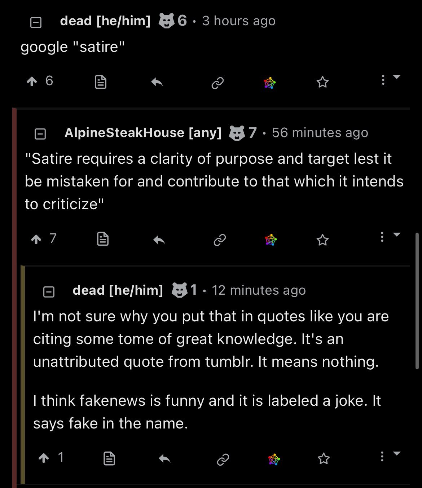Collapse dead's 12 minutes ago reply
422x488 pixels.
click(49, 291)
